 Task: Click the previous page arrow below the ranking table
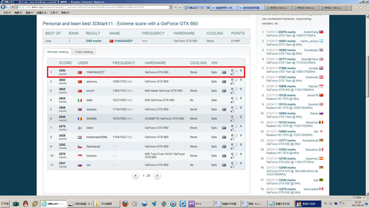tap(135, 176)
